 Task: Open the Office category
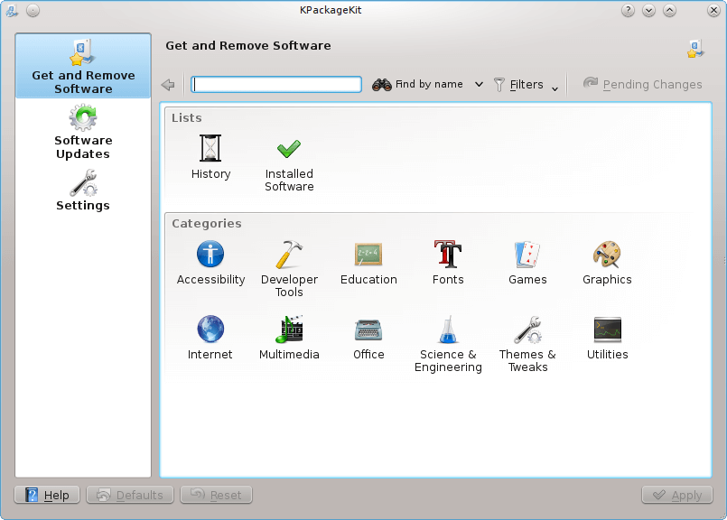[x=368, y=330]
